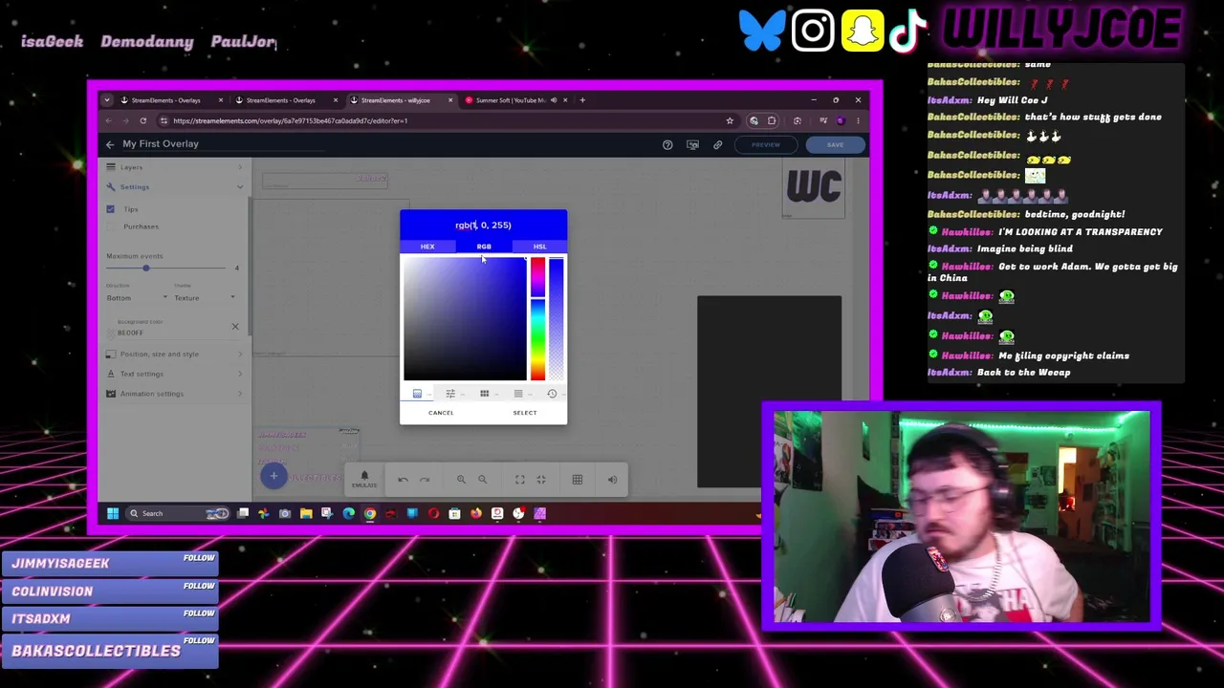
Task: Bookmark the page with the star icon
Action: point(730,120)
